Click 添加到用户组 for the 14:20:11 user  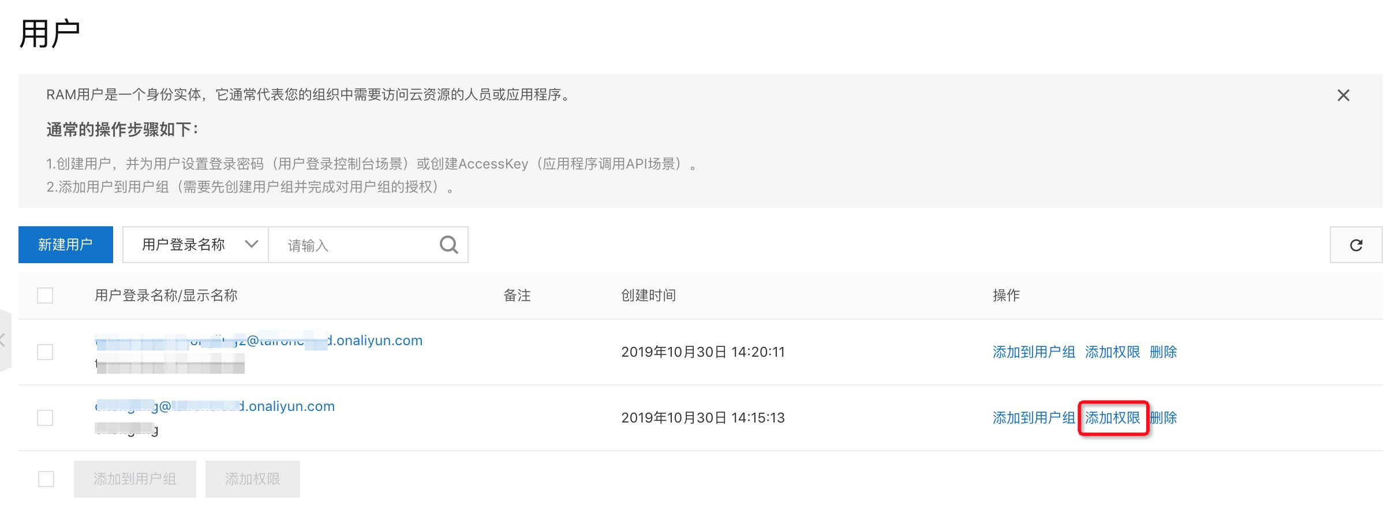pyautogui.click(x=1034, y=352)
